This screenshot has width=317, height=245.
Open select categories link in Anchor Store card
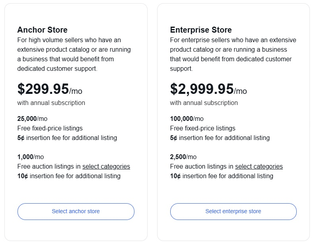[106, 166]
